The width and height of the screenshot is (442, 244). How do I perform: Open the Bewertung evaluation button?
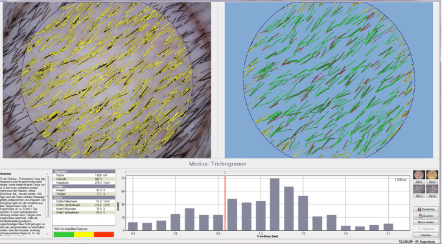pyautogui.click(x=426, y=209)
